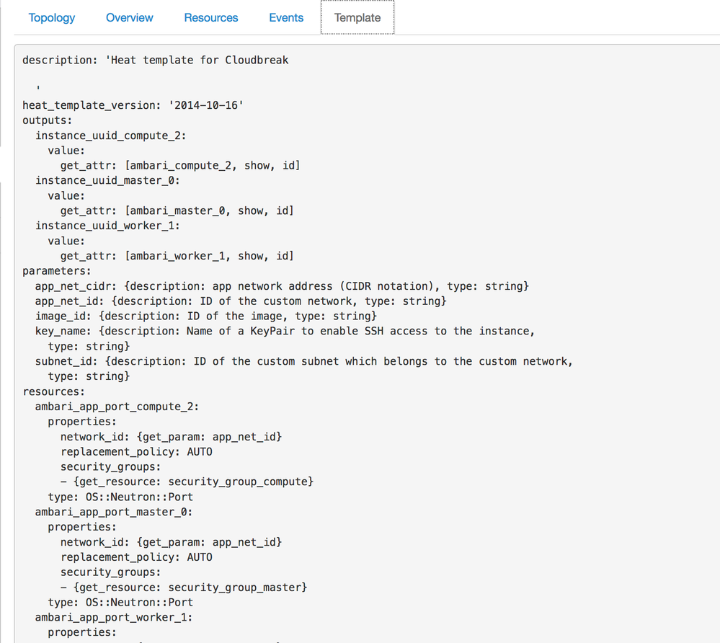Click 'get_attr: [ambari_worker_1, show, id]' line
Image resolution: width=720 pixels, height=643 pixels.
point(177,256)
